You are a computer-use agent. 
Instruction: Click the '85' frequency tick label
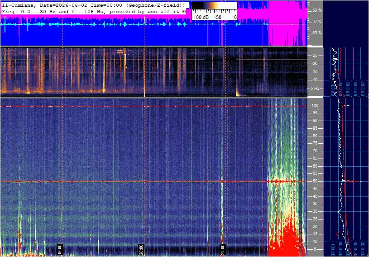pos(315,128)
